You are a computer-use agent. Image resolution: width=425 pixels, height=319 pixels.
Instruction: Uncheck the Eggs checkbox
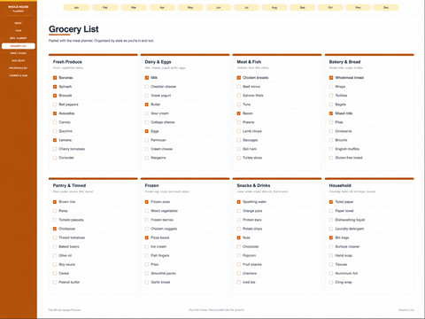147,131
